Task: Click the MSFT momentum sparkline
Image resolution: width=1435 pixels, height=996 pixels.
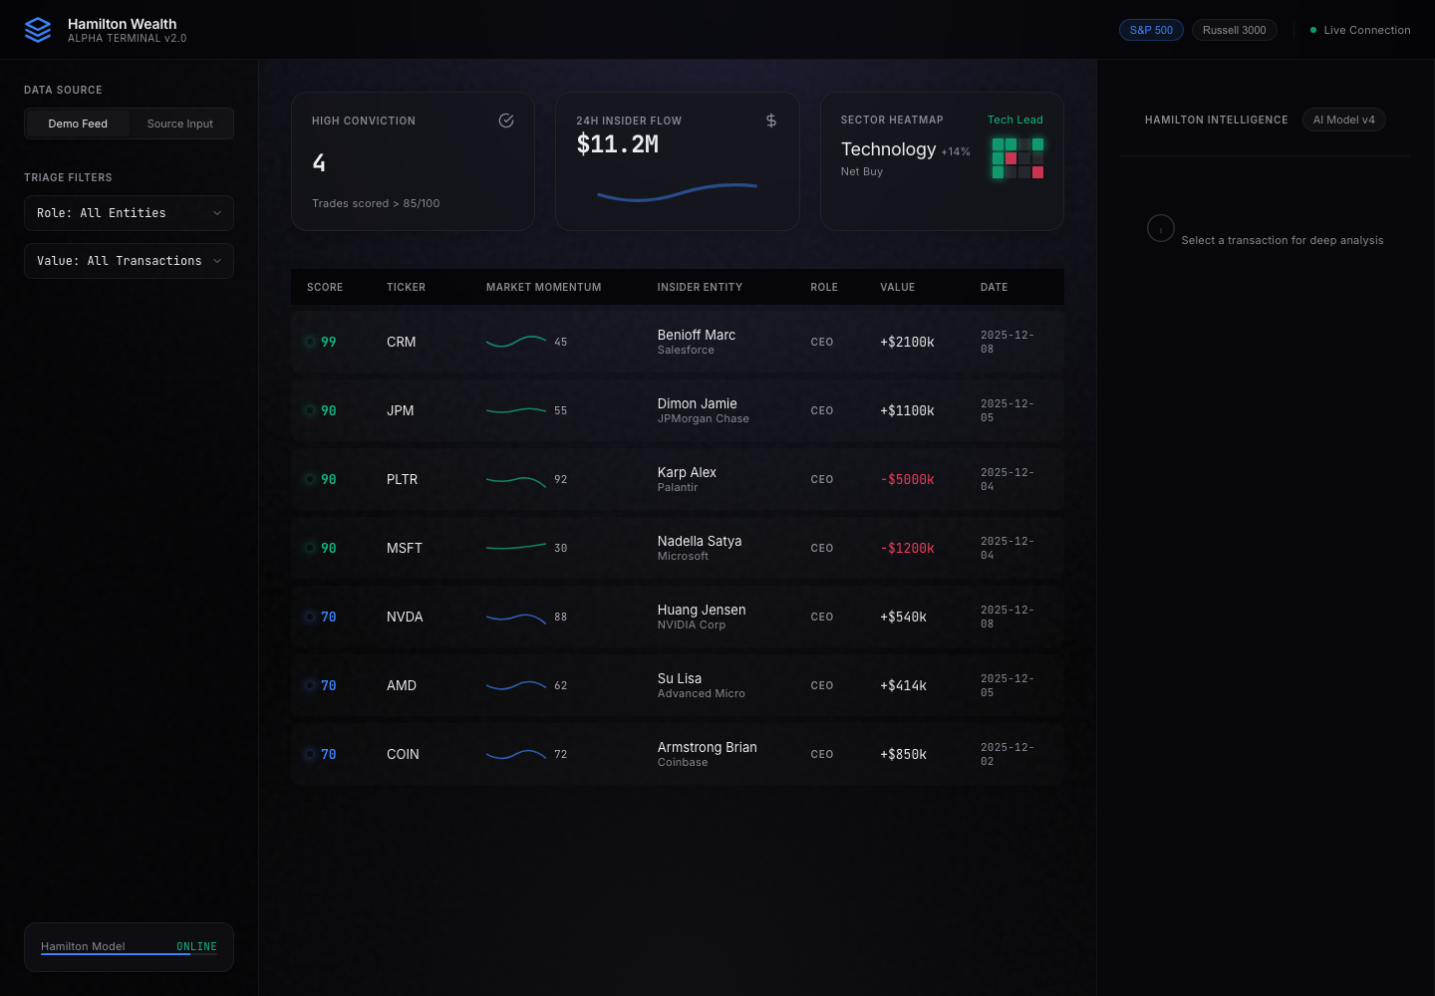Action: pos(516,548)
